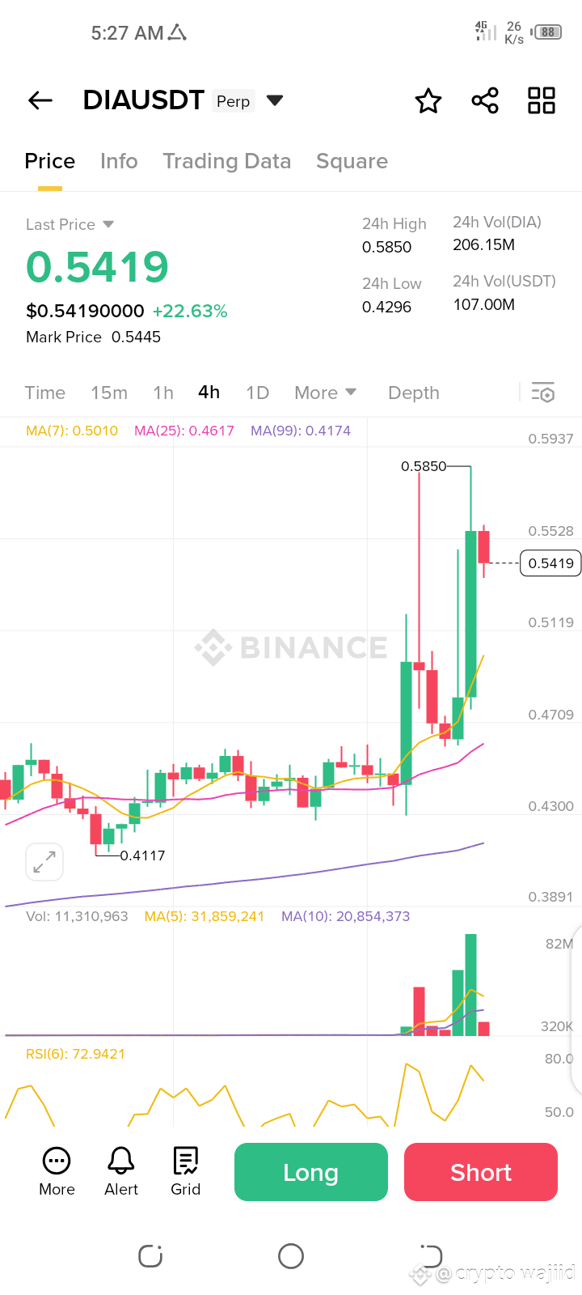The image size is (582, 1295).
Task: Tap the volume MA(5): 31,859,241 label
Action: click(x=205, y=916)
